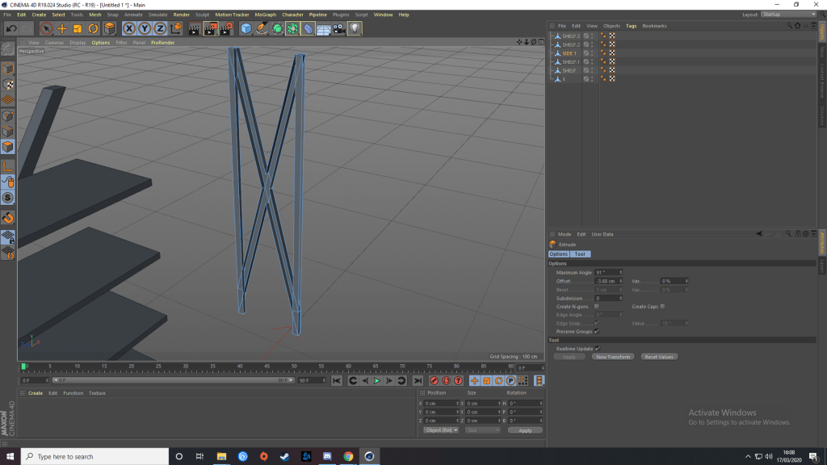Click the Reset Values button
Viewport: 827px width, 465px height.
[x=659, y=357]
